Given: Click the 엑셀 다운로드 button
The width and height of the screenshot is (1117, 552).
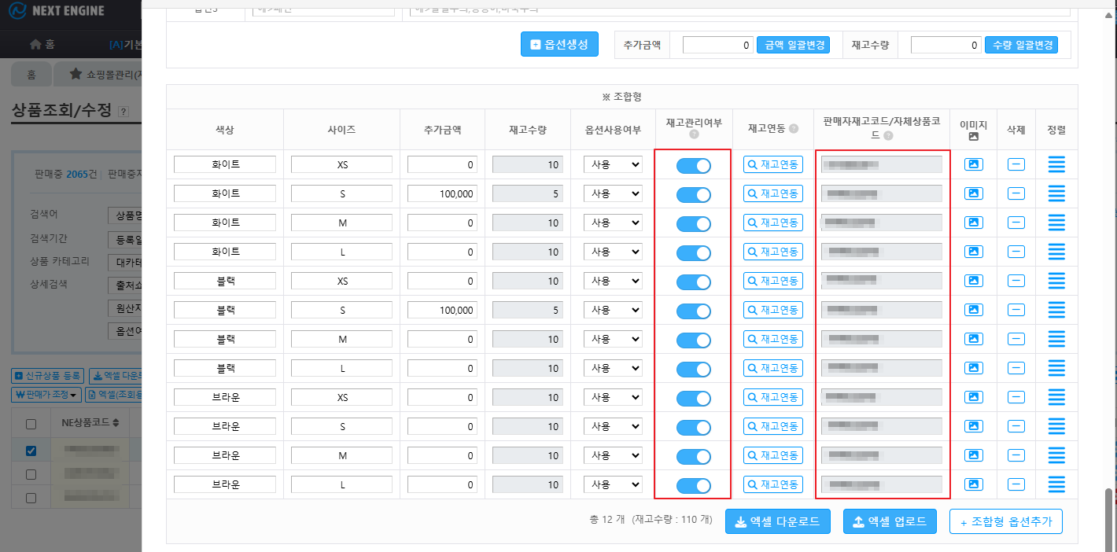Looking at the screenshot, I should tap(777, 521).
